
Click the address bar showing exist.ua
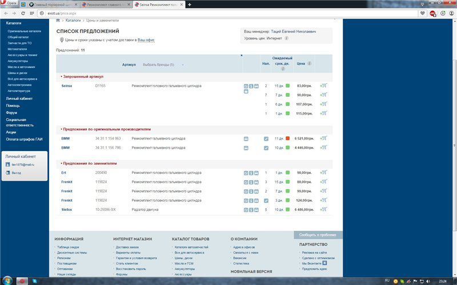227,13
